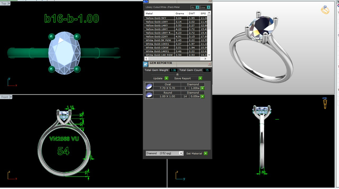
Task: Select Yellow Gold:9KY row
Action: [x=176, y=18]
